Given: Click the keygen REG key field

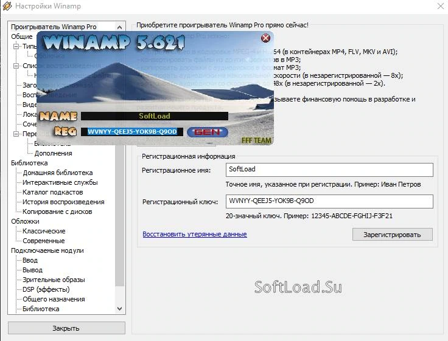Looking at the screenshot, I should 132,131.
